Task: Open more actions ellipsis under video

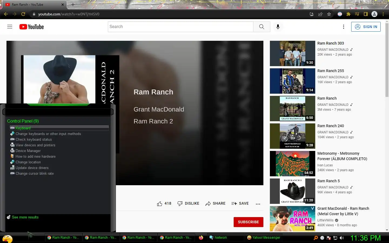Action: [258, 204]
